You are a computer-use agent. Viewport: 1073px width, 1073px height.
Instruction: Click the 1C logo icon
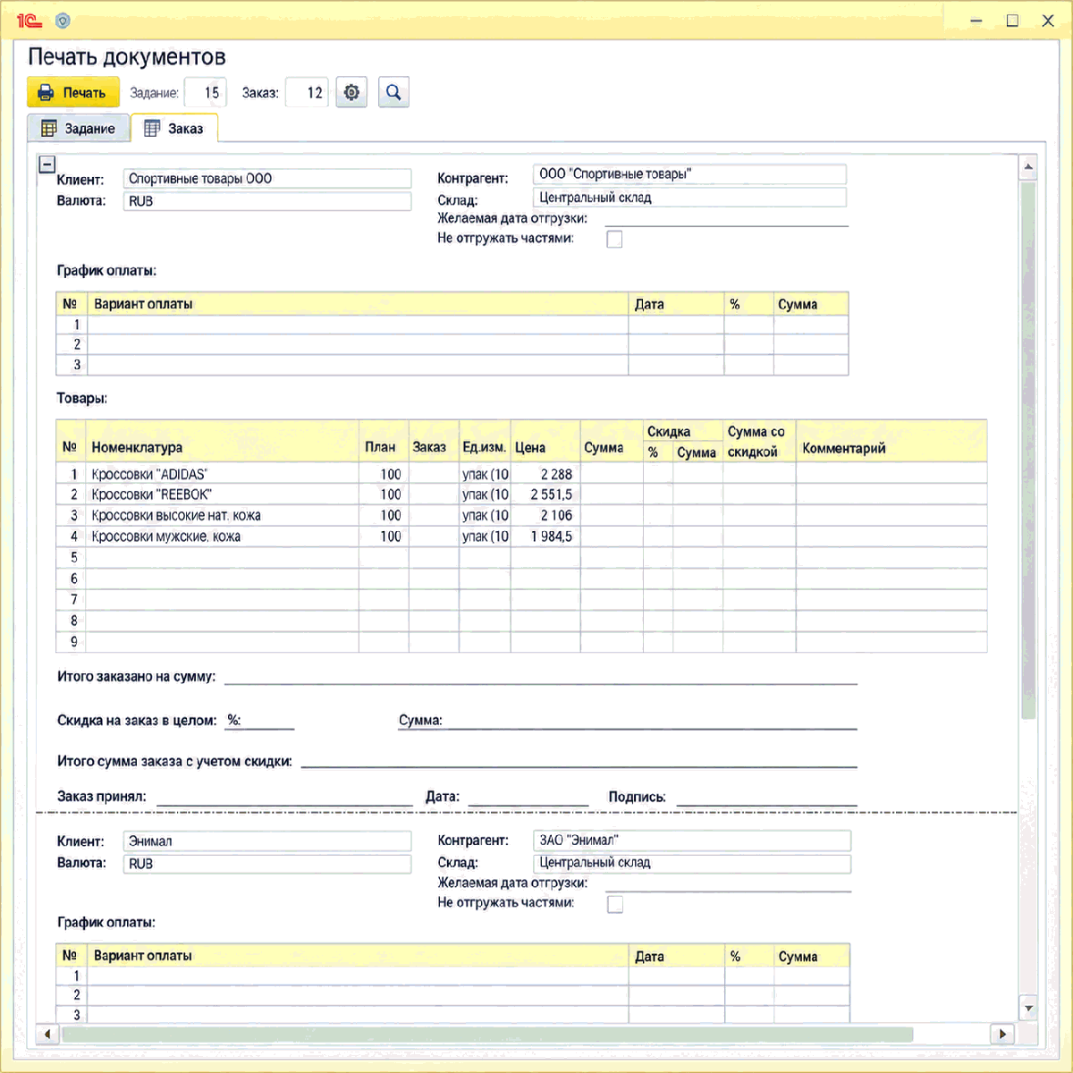coord(30,21)
